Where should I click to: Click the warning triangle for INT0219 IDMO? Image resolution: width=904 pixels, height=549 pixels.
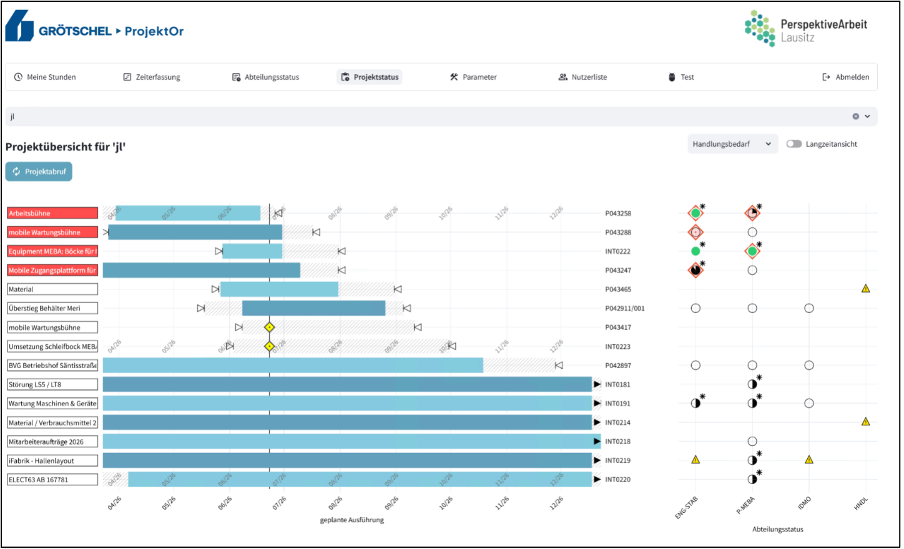click(x=809, y=460)
